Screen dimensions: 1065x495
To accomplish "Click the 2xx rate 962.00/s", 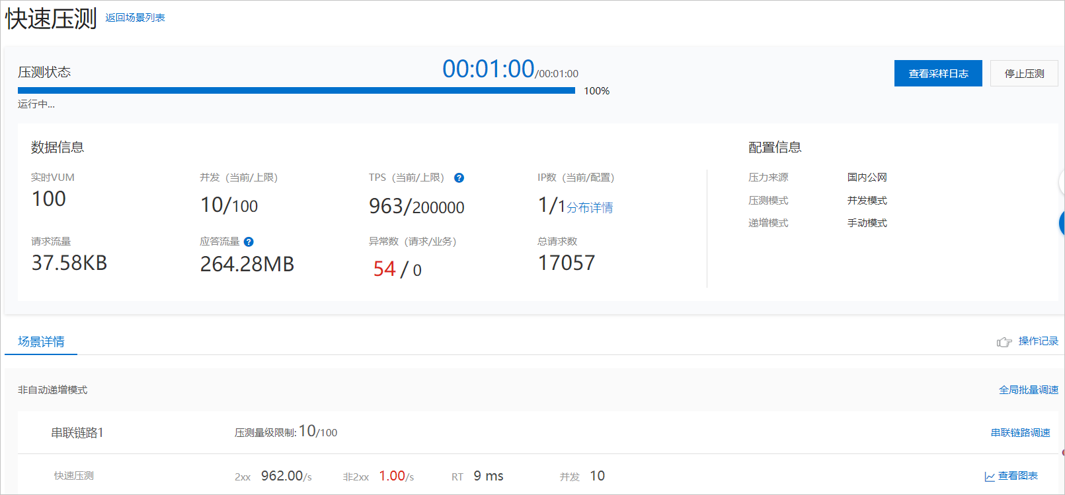I will [x=286, y=476].
